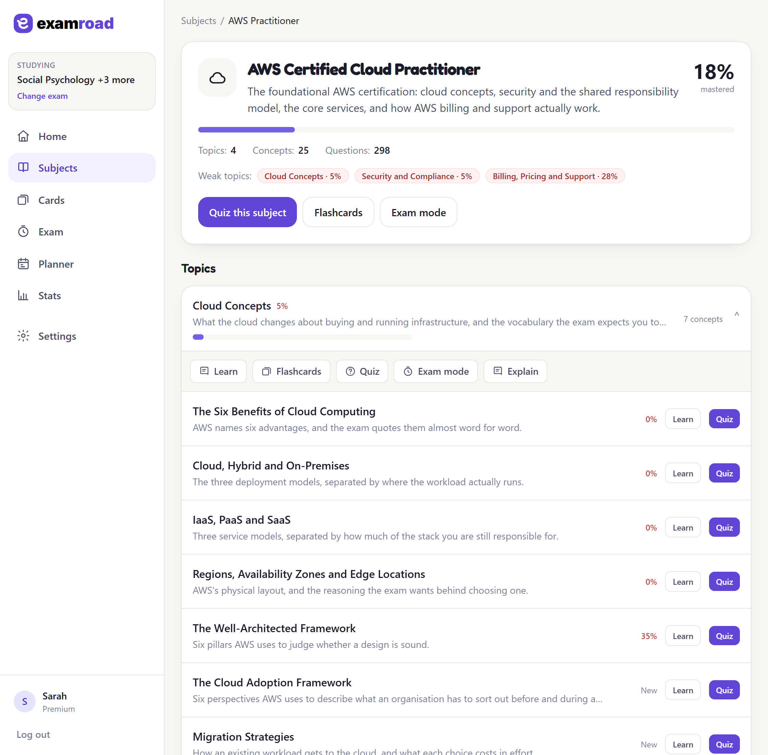Click the Stats bar chart icon

(x=23, y=295)
